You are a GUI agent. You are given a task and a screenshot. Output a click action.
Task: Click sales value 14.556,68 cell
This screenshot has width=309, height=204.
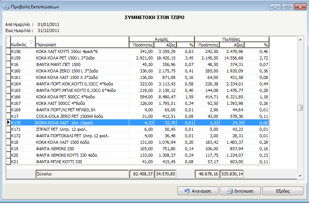[x=232, y=58]
